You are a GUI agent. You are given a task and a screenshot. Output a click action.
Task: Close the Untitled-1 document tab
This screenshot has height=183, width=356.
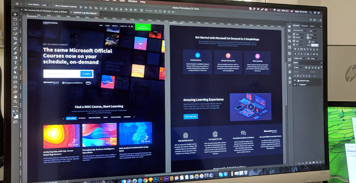pos(71,12)
